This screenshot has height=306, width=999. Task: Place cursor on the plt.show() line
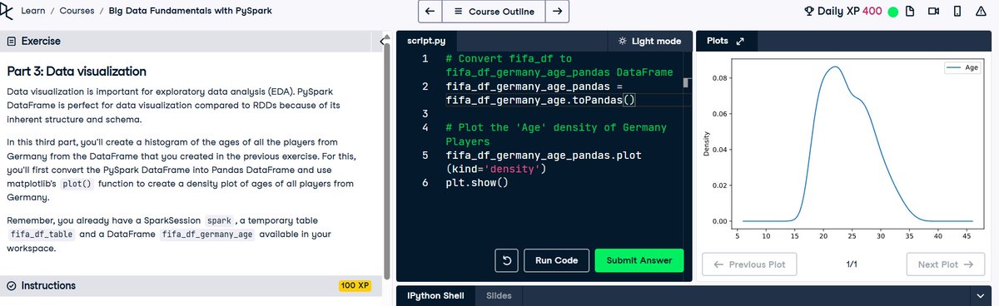[x=476, y=182]
